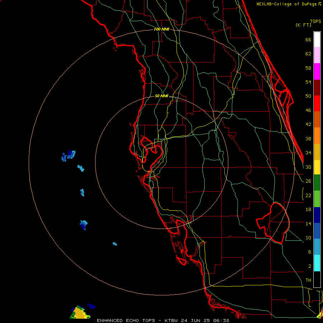Screen dimensions: 323x323
Task: Click the "18" legend value
Action: [308, 210]
